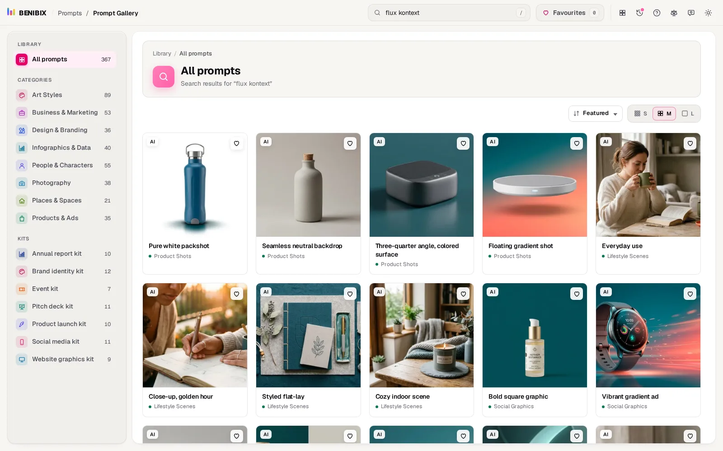This screenshot has height=451, width=723.
Task: Favourite the Everyday use card
Action: [690, 143]
